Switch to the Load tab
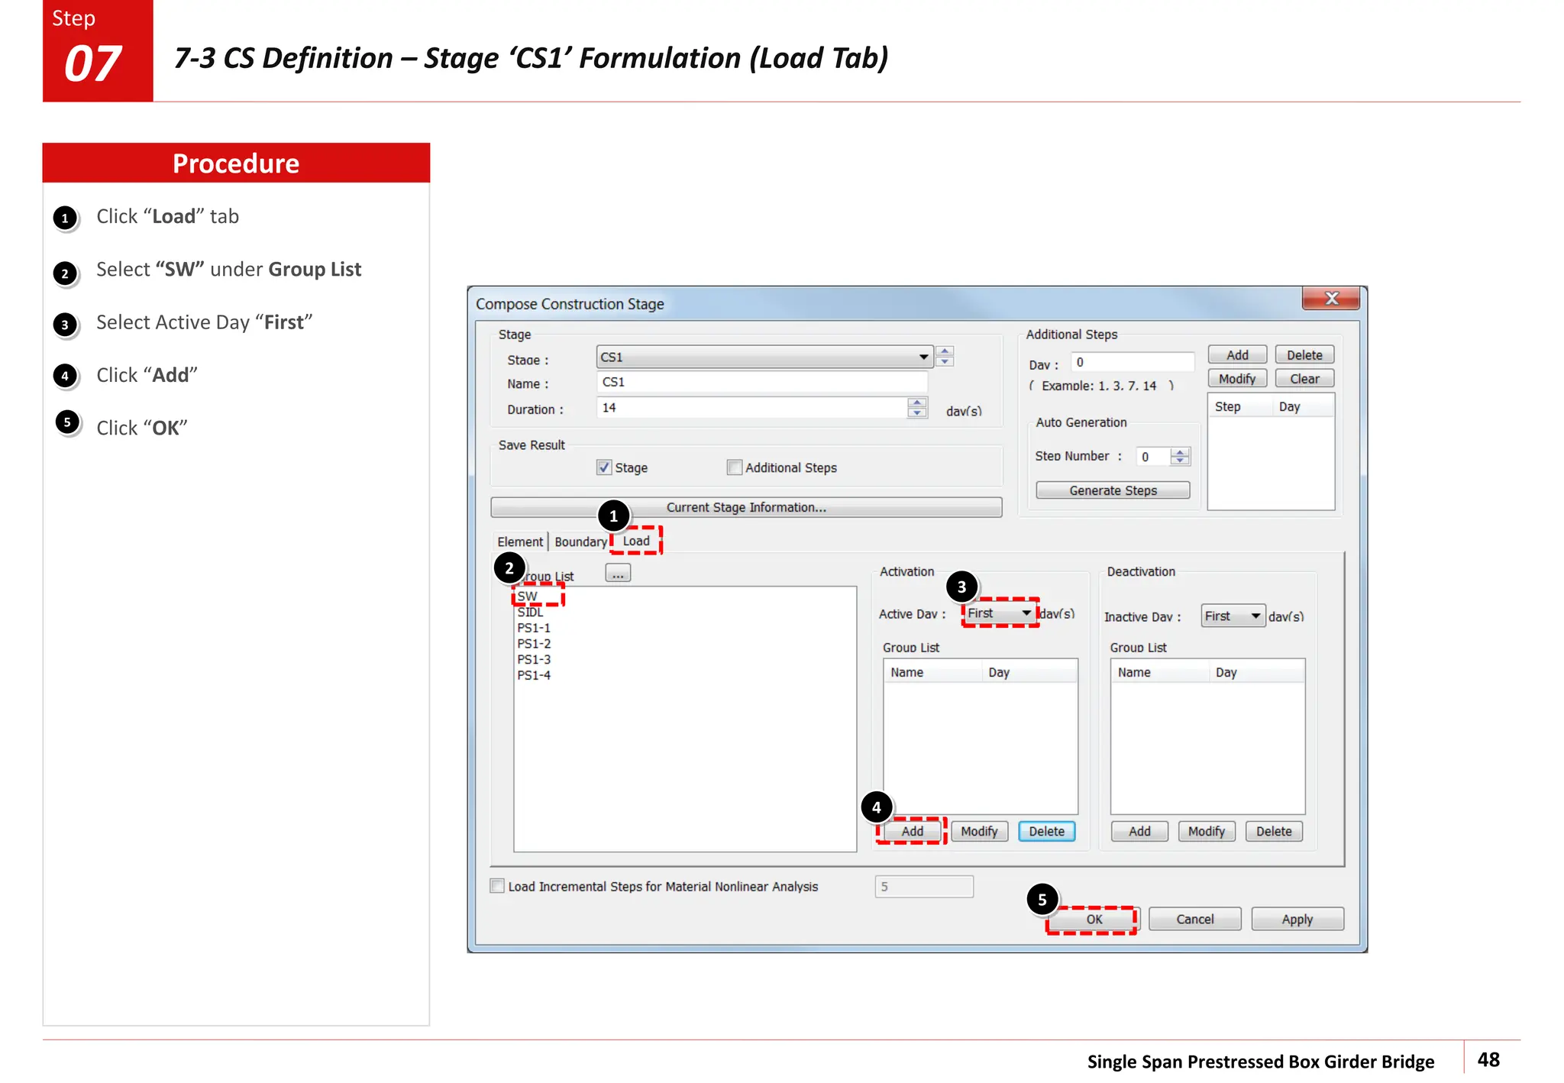Image resolution: width=1564 pixels, height=1083 pixels. (636, 541)
